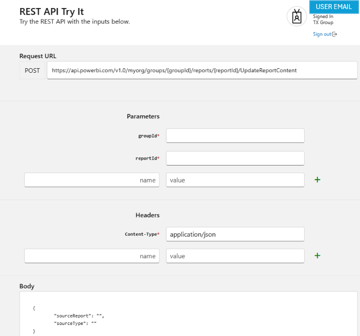
Task: Click the Headers name input box
Action: [x=92, y=256]
